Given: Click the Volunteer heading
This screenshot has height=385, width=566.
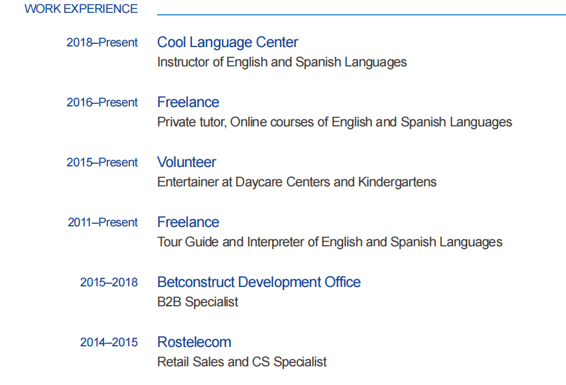Looking at the screenshot, I should click(x=186, y=163).
